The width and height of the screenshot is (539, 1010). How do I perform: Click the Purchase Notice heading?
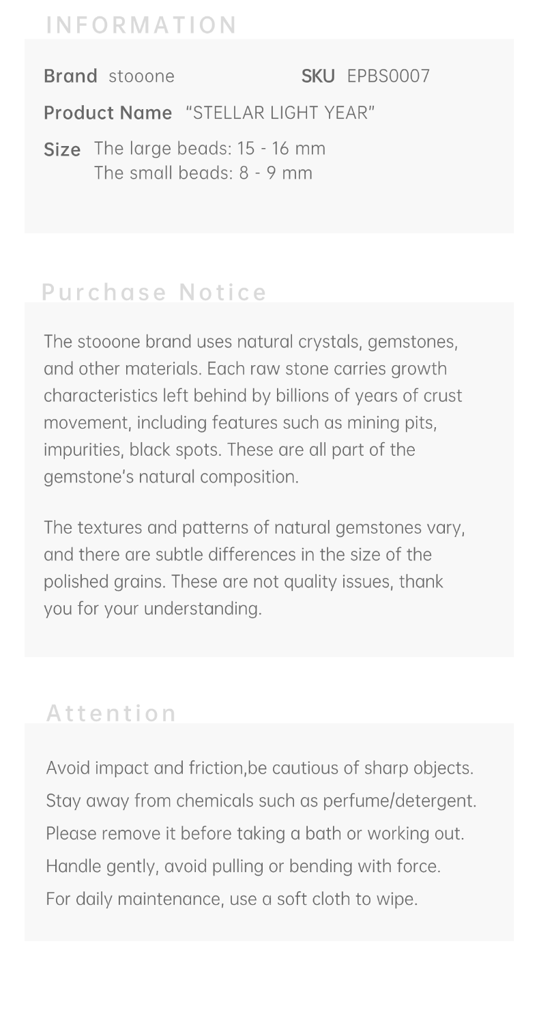[154, 292]
